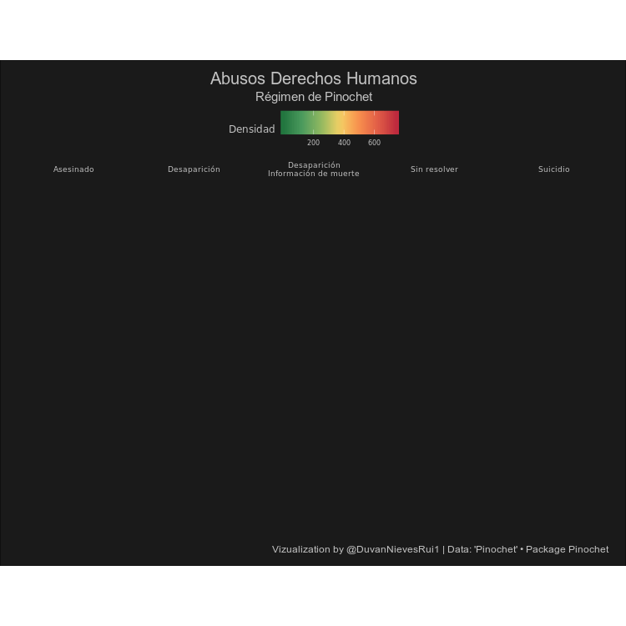
Task: Click the 'Vizualization by' caption text
Action: point(307,549)
